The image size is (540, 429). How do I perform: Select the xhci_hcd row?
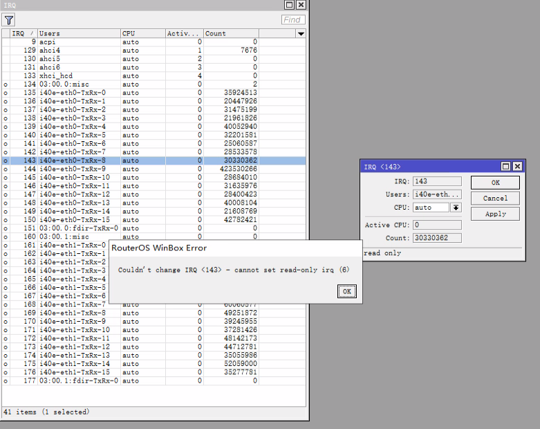tap(153, 76)
